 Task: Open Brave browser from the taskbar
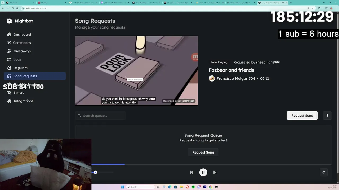(187, 187)
